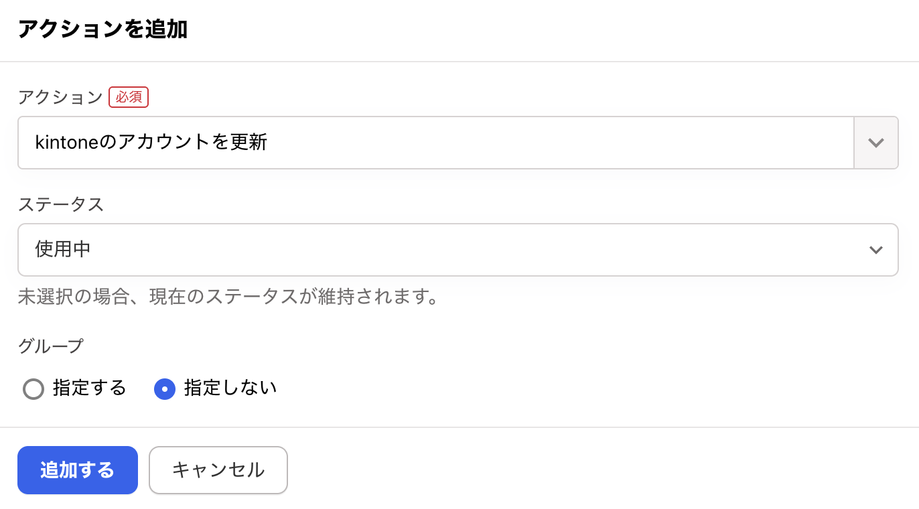
Task: Click キャンセル to dismiss the dialog
Action: click(218, 470)
